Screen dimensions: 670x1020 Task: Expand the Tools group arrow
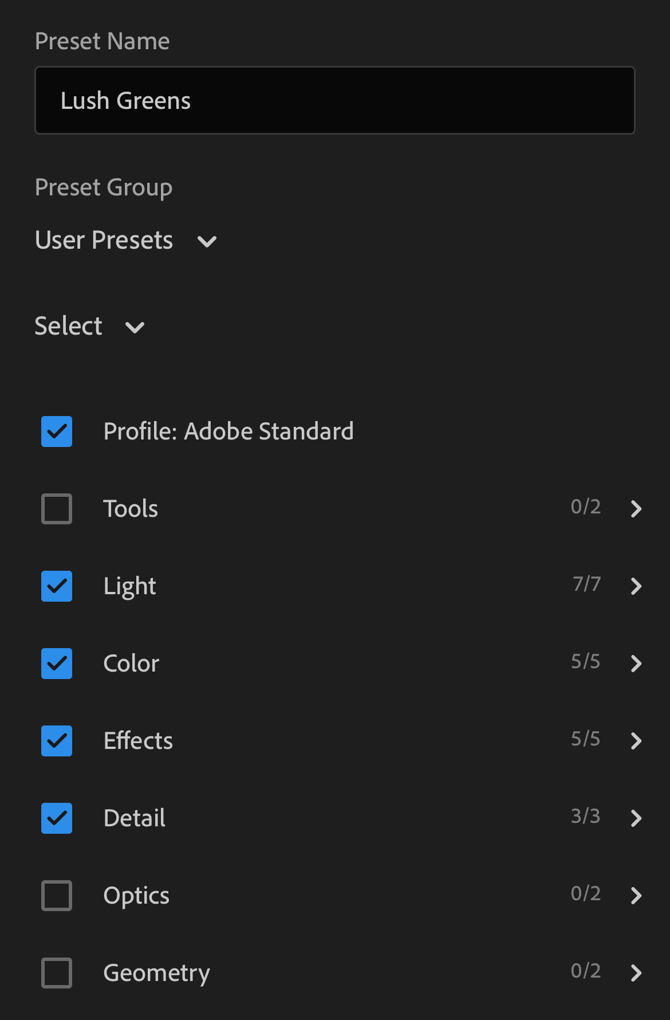(636, 509)
